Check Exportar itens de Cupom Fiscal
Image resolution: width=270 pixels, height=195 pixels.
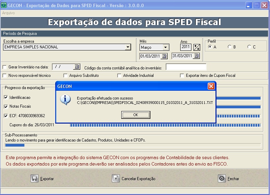coord(182,75)
